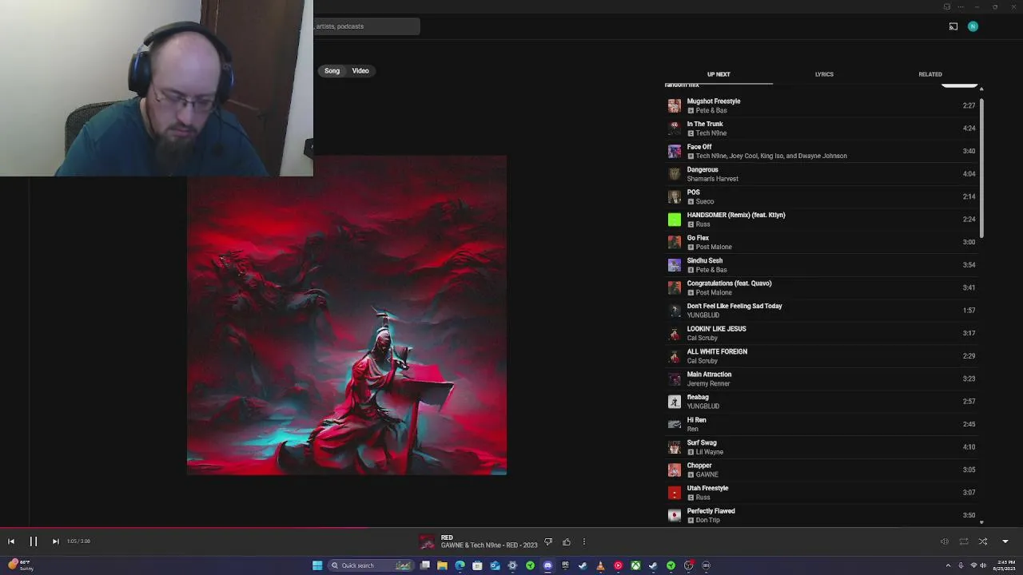Image resolution: width=1023 pixels, height=575 pixels.
Task: Skip to the next track
Action: click(x=55, y=541)
